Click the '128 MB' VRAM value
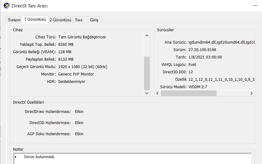The width and height of the screenshot is (262, 164). point(65,52)
